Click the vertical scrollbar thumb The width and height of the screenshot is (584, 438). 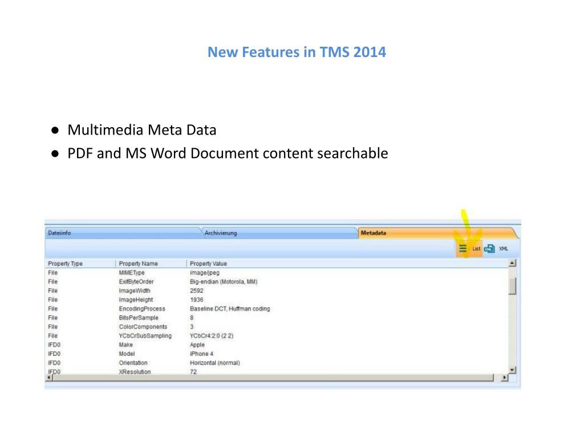click(513, 286)
